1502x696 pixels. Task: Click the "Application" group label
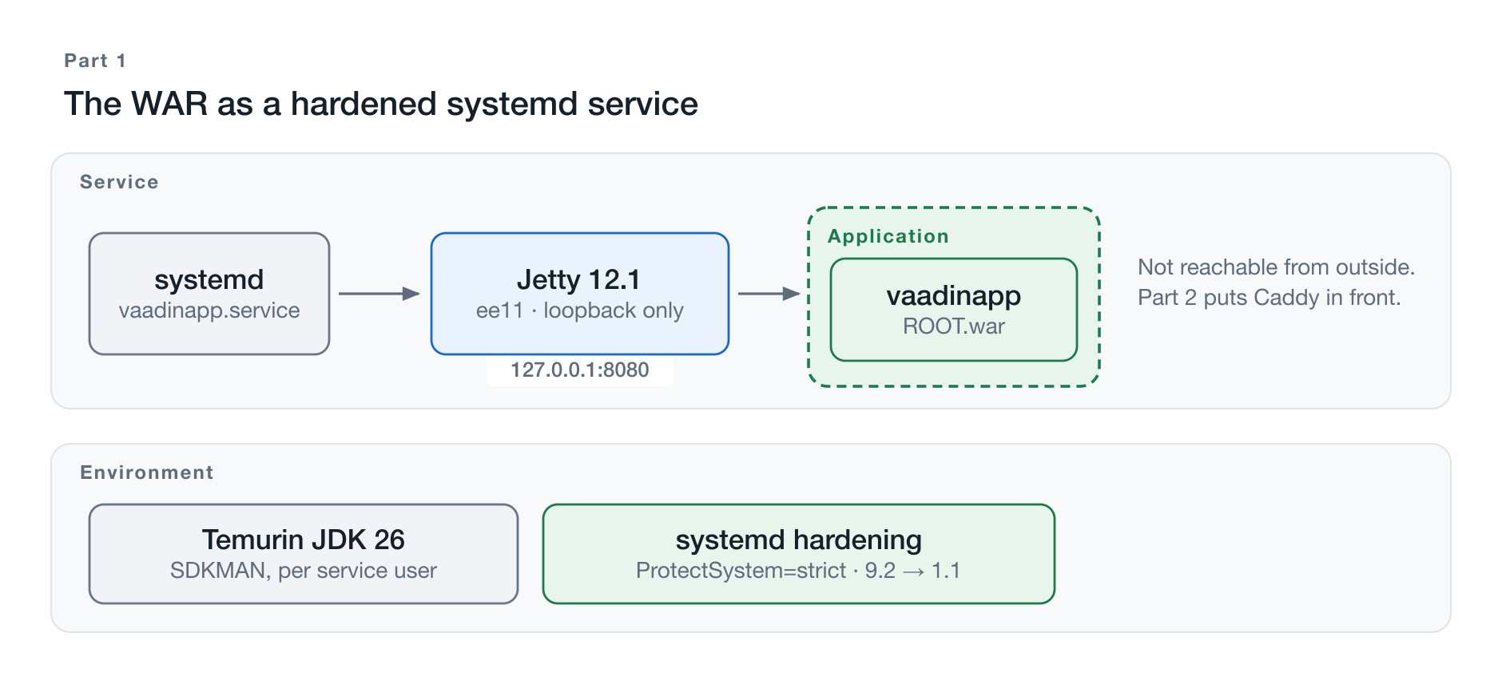coord(888,236)
